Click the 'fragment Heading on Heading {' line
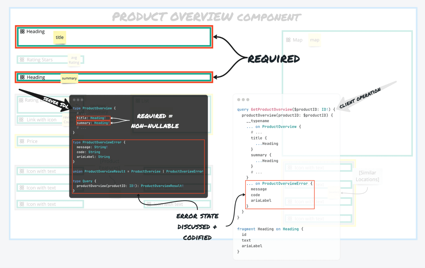Screen dimensions: 425x268 click(270, 229)
